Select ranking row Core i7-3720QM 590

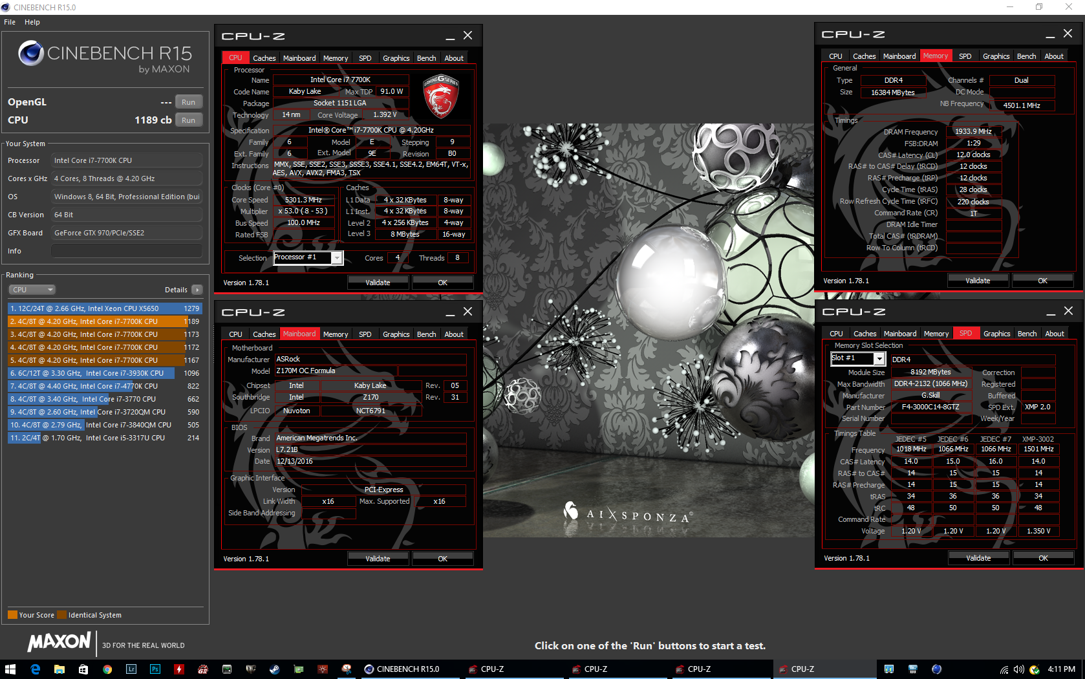pos(105,412)
